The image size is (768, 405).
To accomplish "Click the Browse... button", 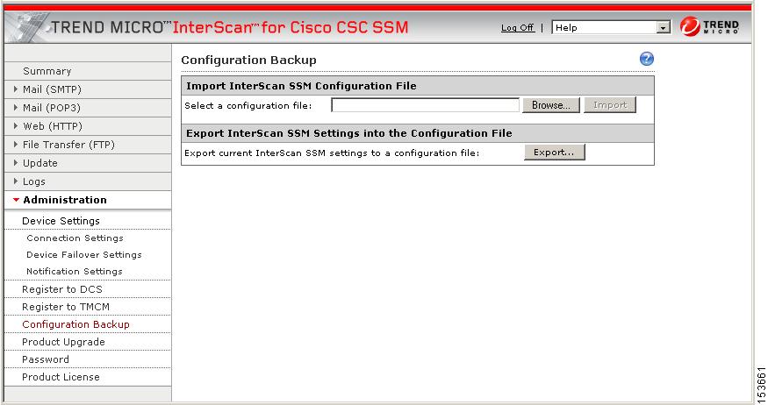I will 551,105.
